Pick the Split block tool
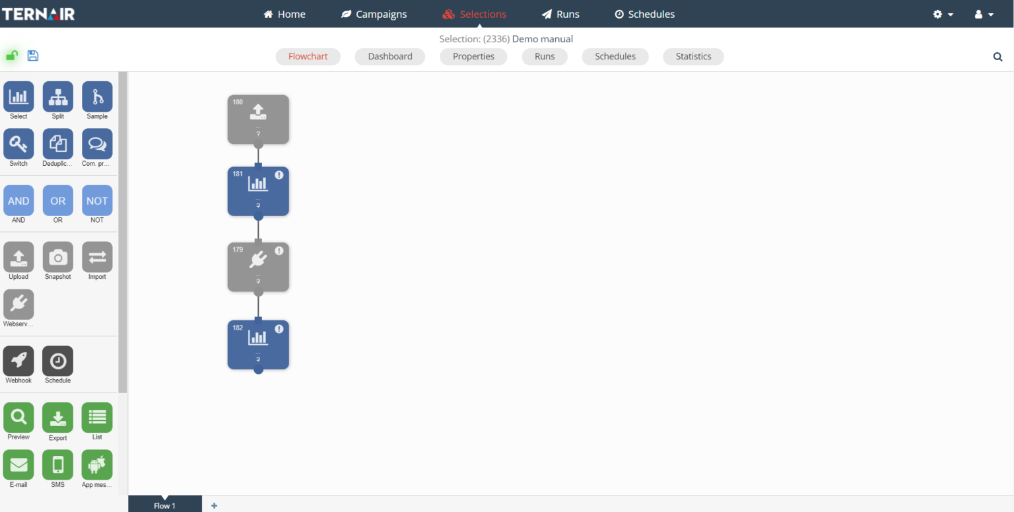 (x=58, y=97)
